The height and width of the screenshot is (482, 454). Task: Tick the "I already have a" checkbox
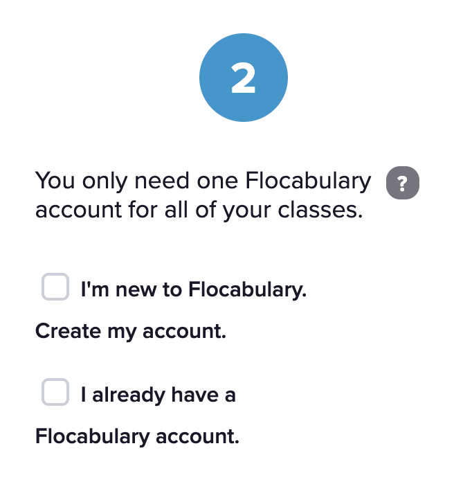(55, 393)
